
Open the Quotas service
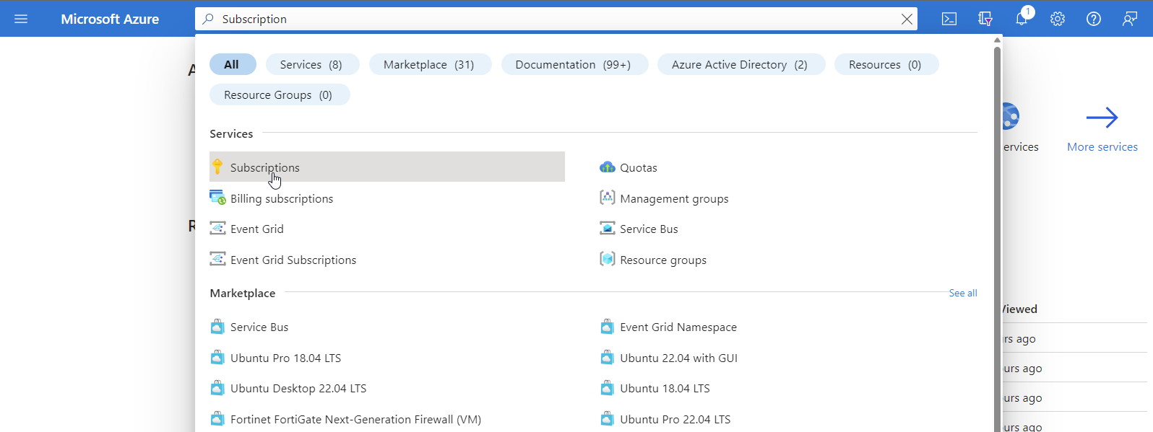638,167
